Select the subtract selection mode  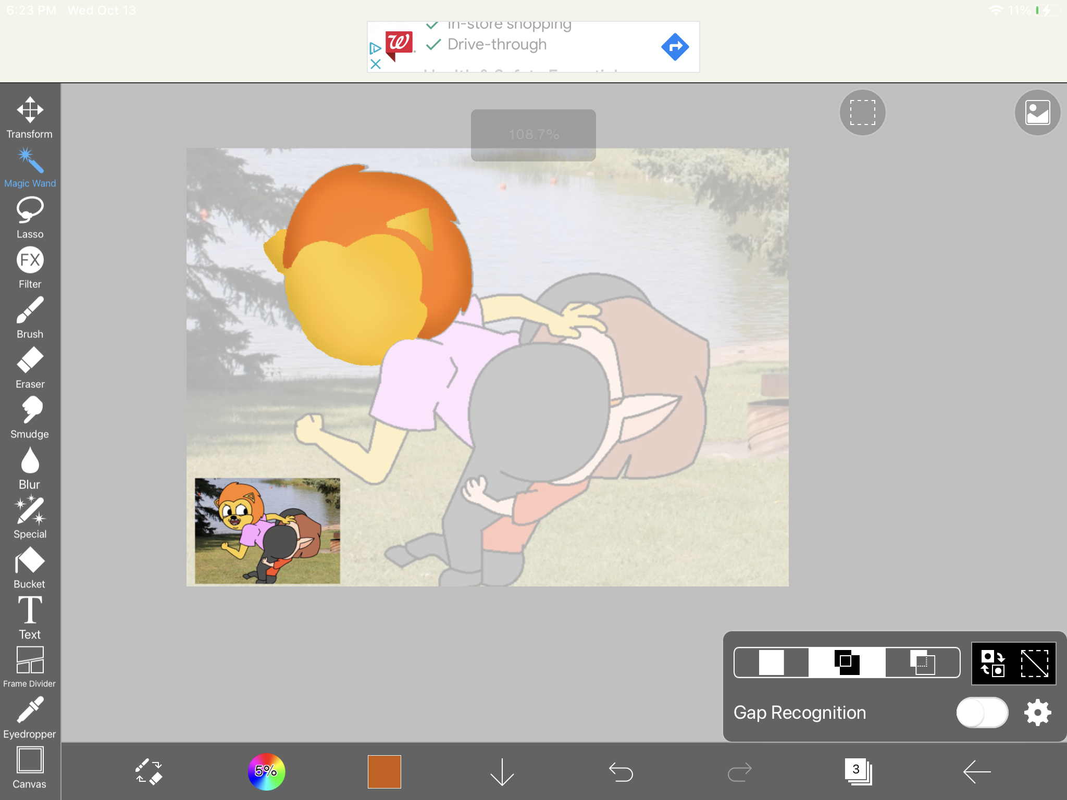tap(922, 662)
